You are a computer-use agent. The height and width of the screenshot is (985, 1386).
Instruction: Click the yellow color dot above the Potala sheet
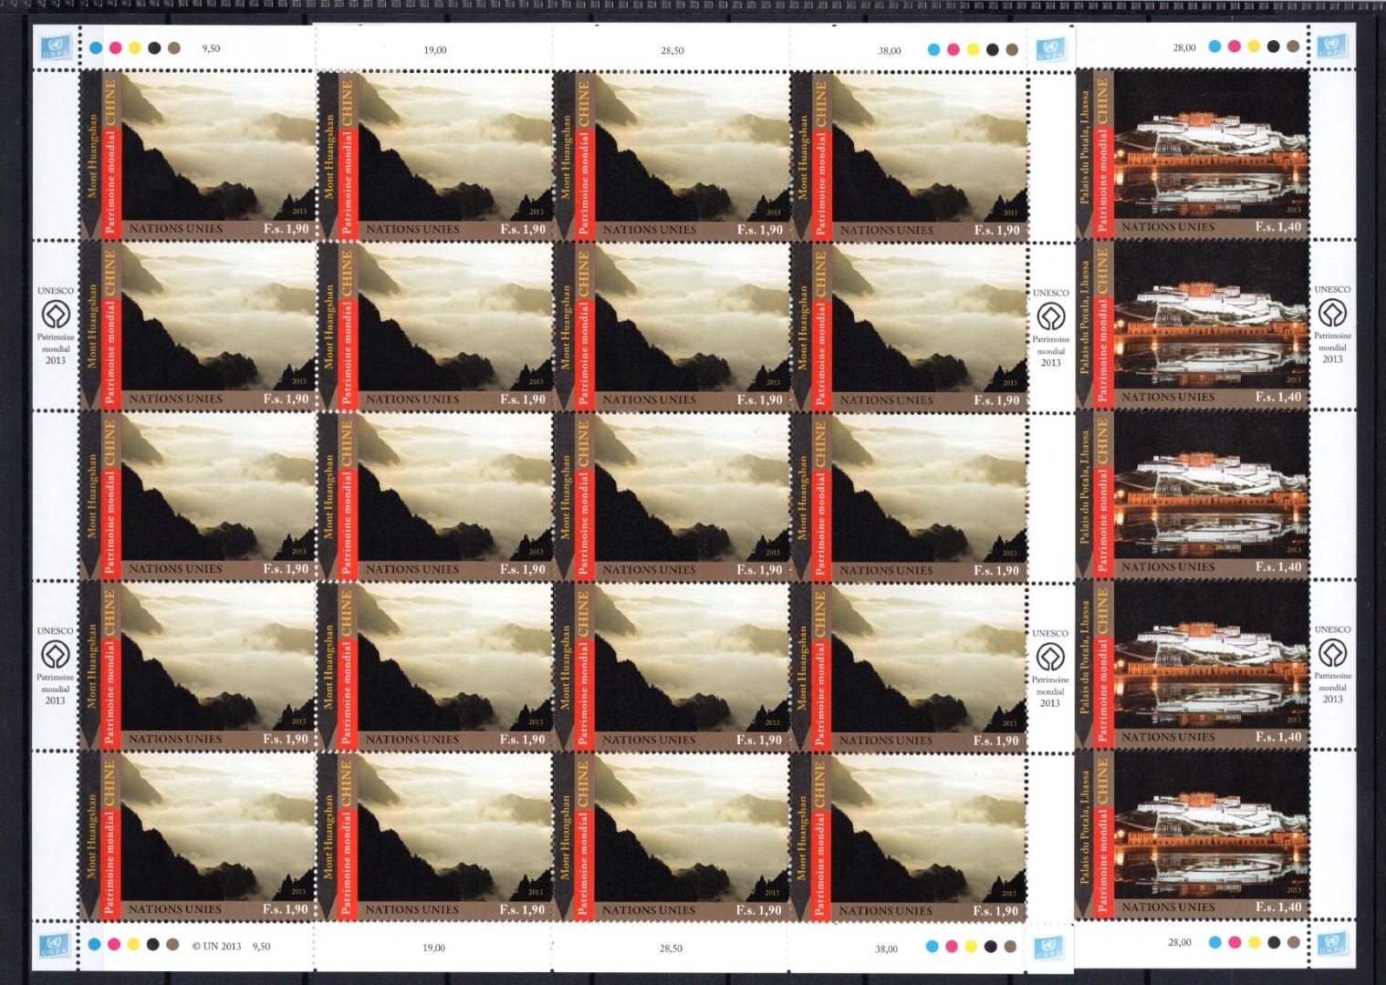click(x=1254, y=47)
